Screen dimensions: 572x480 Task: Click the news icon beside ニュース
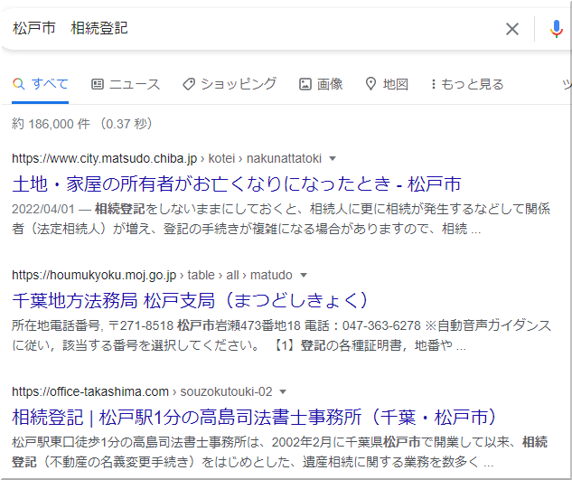[x=97, y=84]
